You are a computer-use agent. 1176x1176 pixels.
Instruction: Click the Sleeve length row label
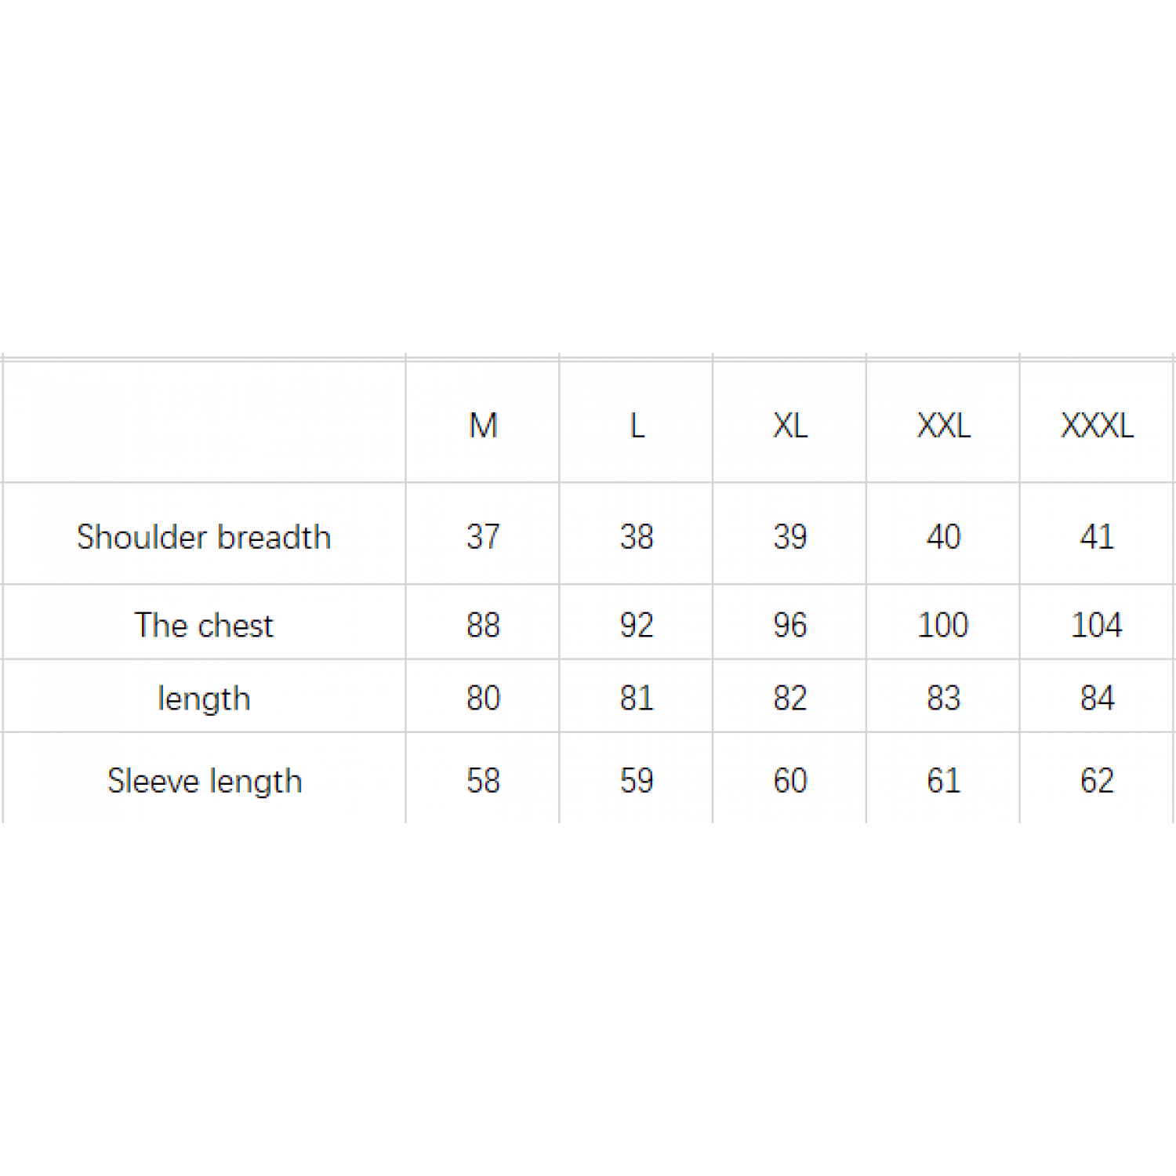click(205, 781)
